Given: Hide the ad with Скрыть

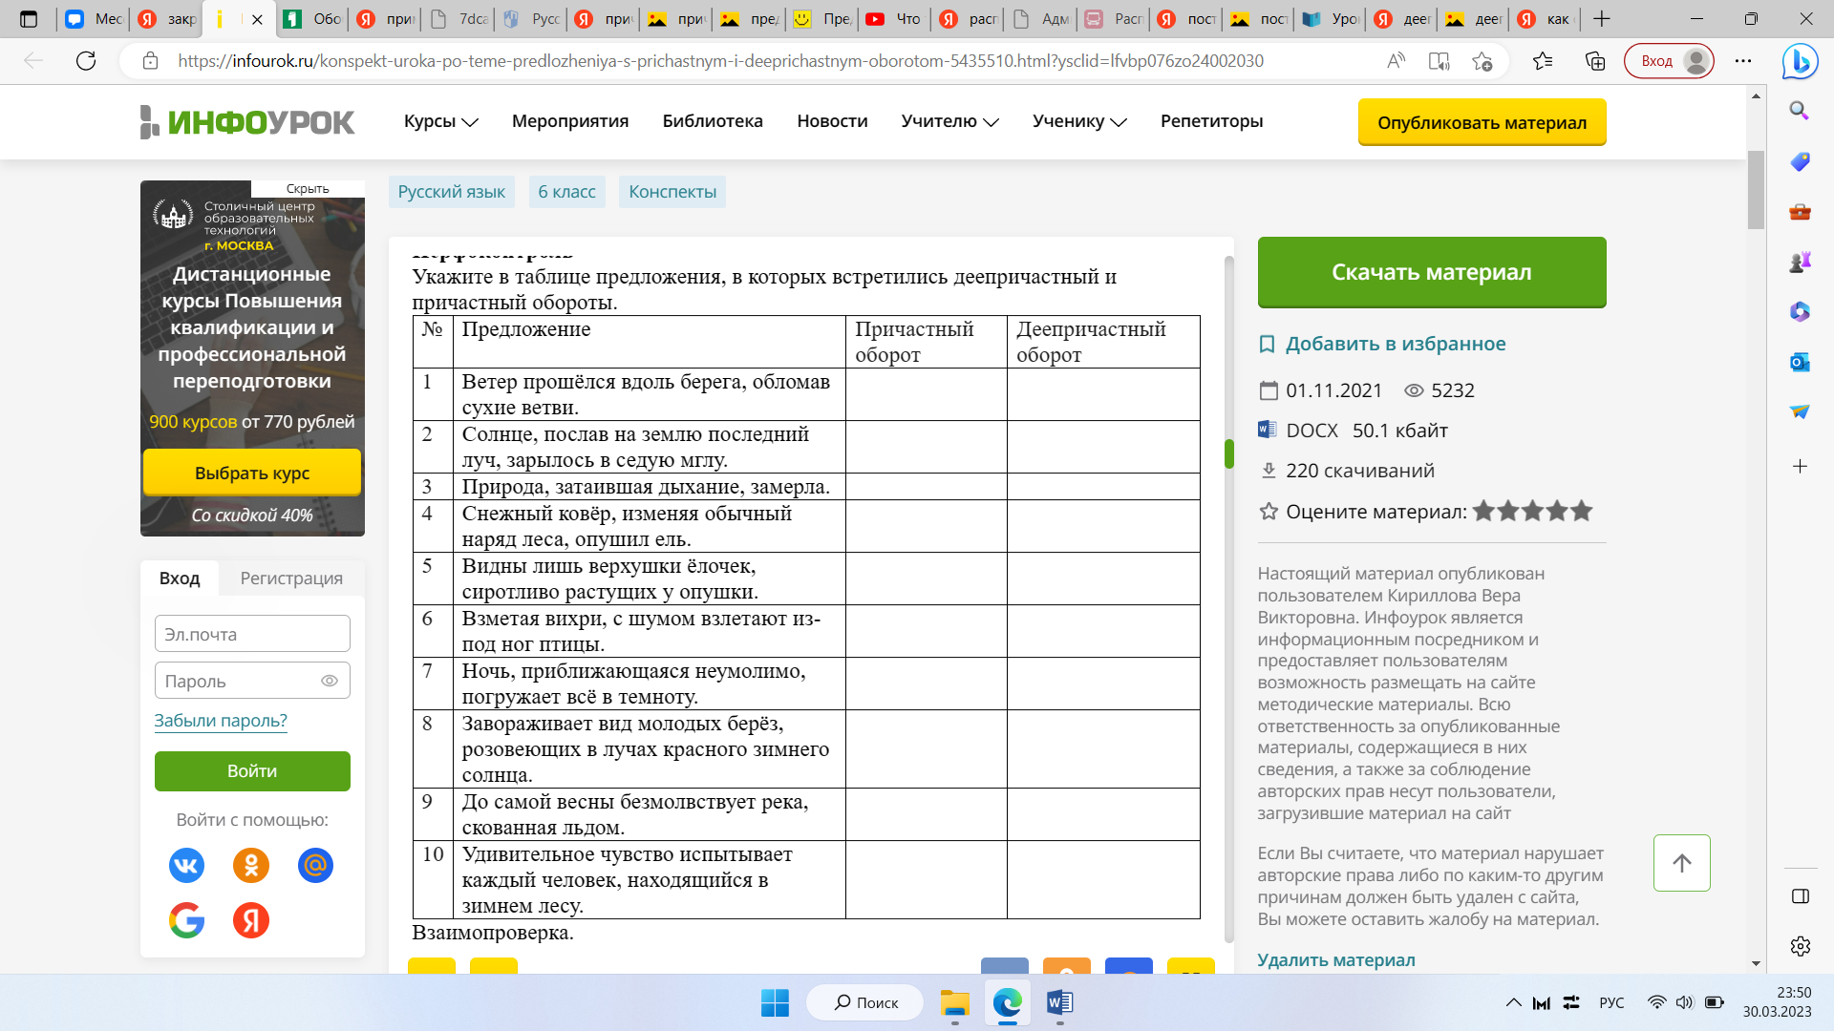Looking at the screenshot, I should click(x=308, y=189).
